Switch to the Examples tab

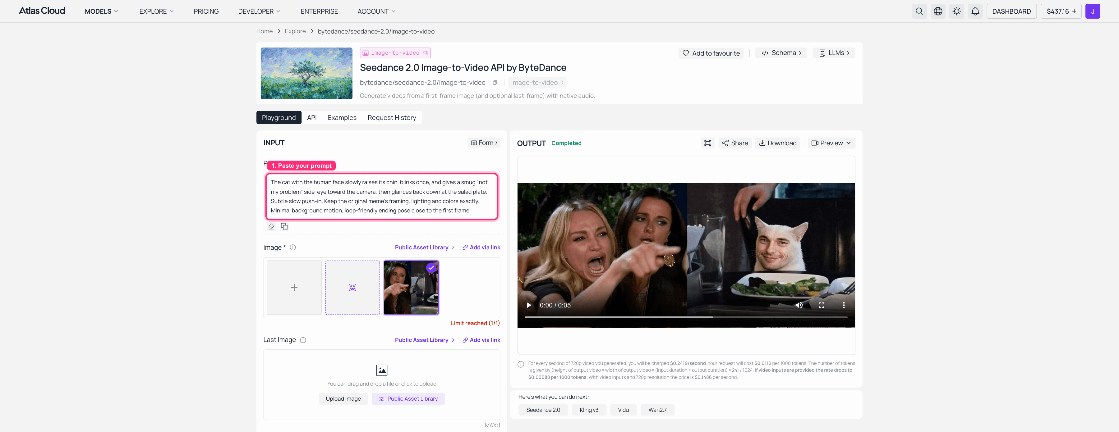click(x=342, y=118)
